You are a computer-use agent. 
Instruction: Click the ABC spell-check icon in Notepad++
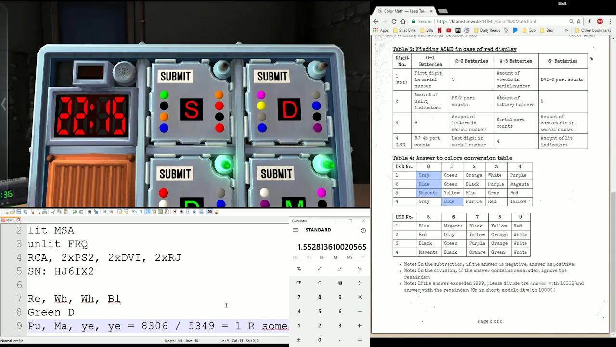coord(210,212)
